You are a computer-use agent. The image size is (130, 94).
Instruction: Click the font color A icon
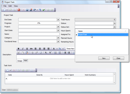click(x=54, y=49)
